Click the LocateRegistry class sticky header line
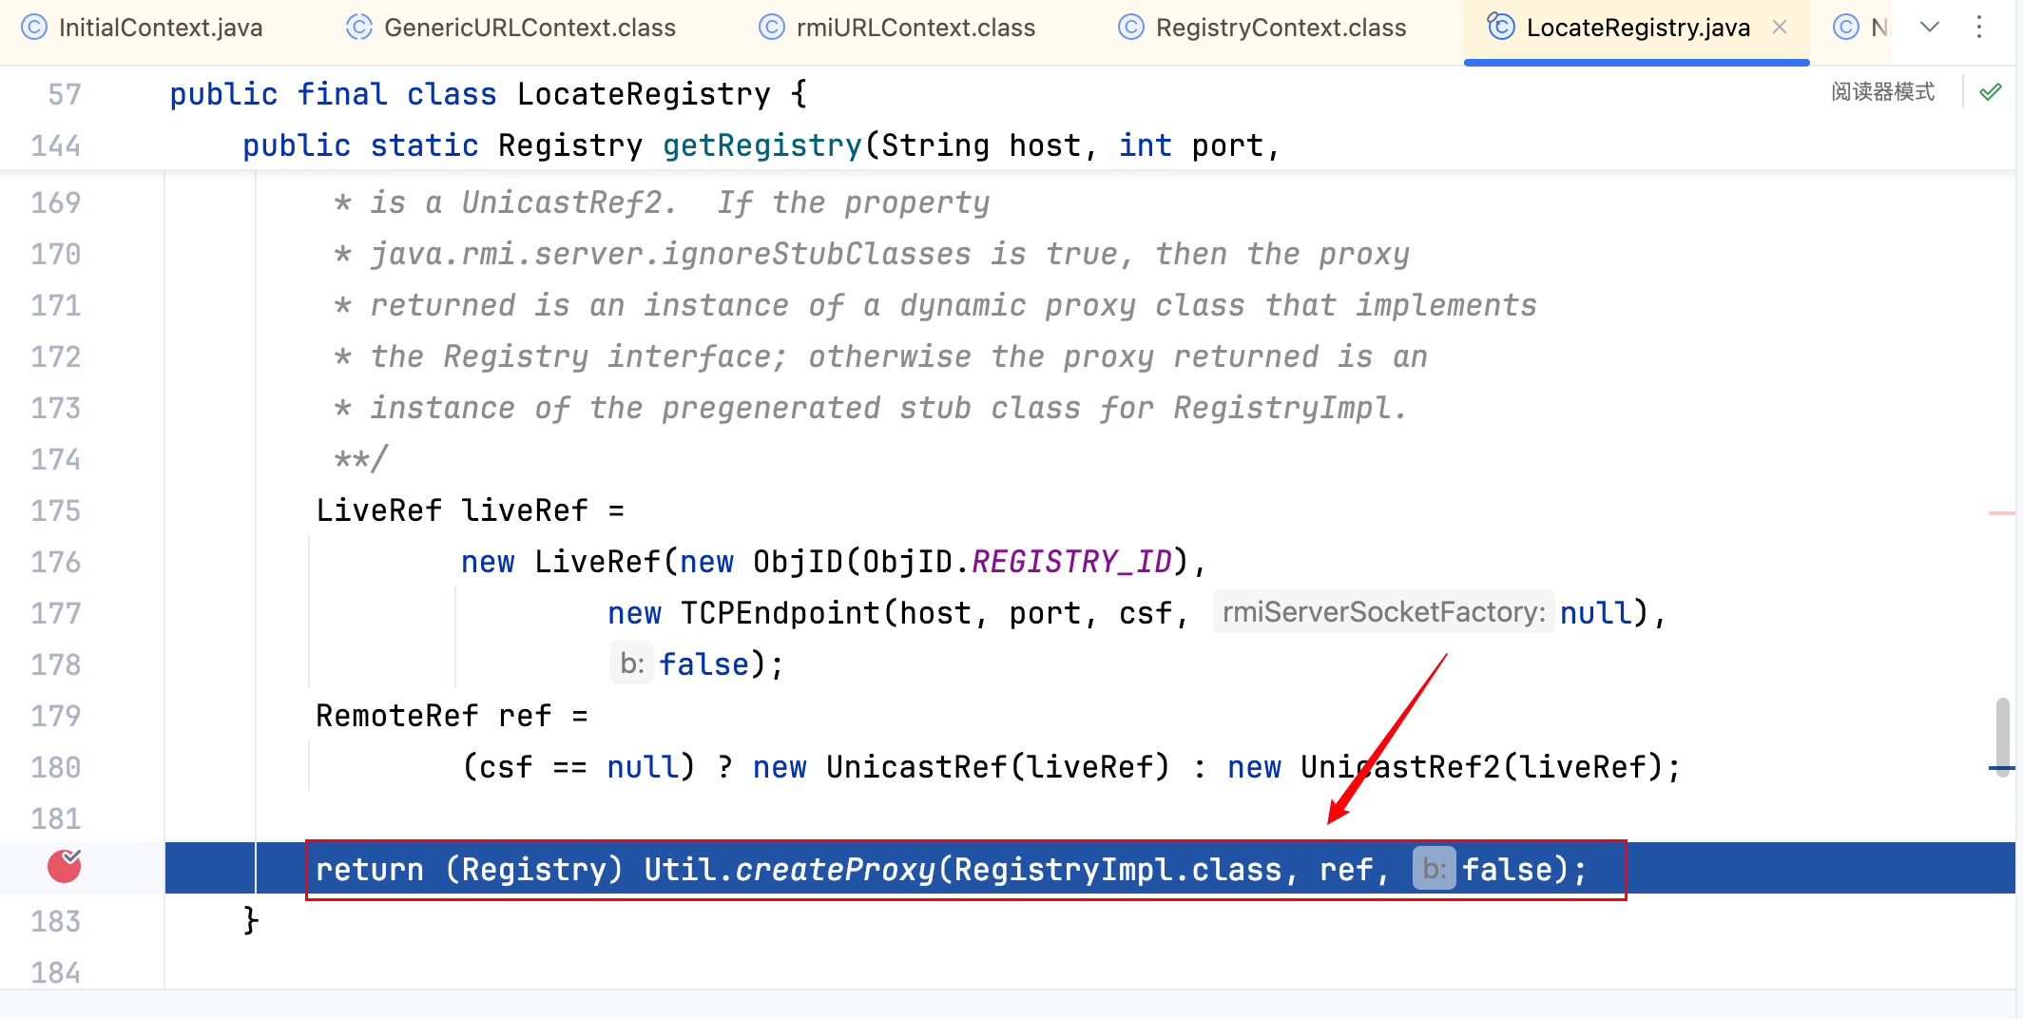 coord(643,94)
